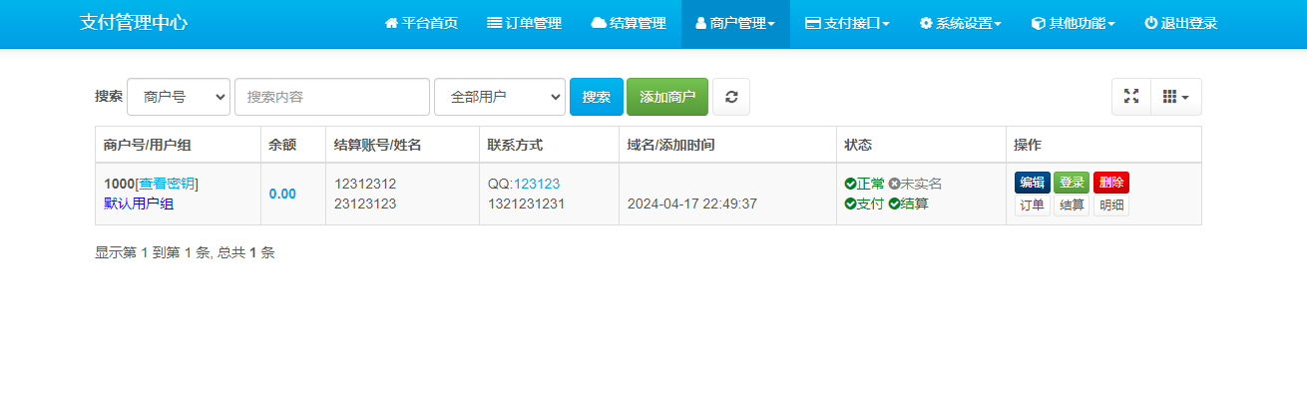Toggle the 正常 status of merchant 1000
1307x408 pixels.
(x=864, y=184)
